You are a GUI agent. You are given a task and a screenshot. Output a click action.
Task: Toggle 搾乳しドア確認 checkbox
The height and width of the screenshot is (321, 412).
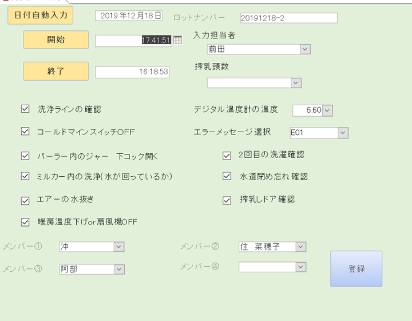coord(227,200)
